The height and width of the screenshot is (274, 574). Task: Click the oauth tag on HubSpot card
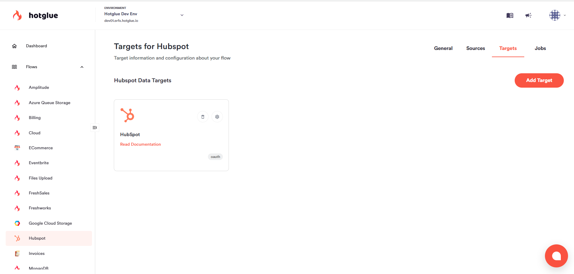point(215,157)
